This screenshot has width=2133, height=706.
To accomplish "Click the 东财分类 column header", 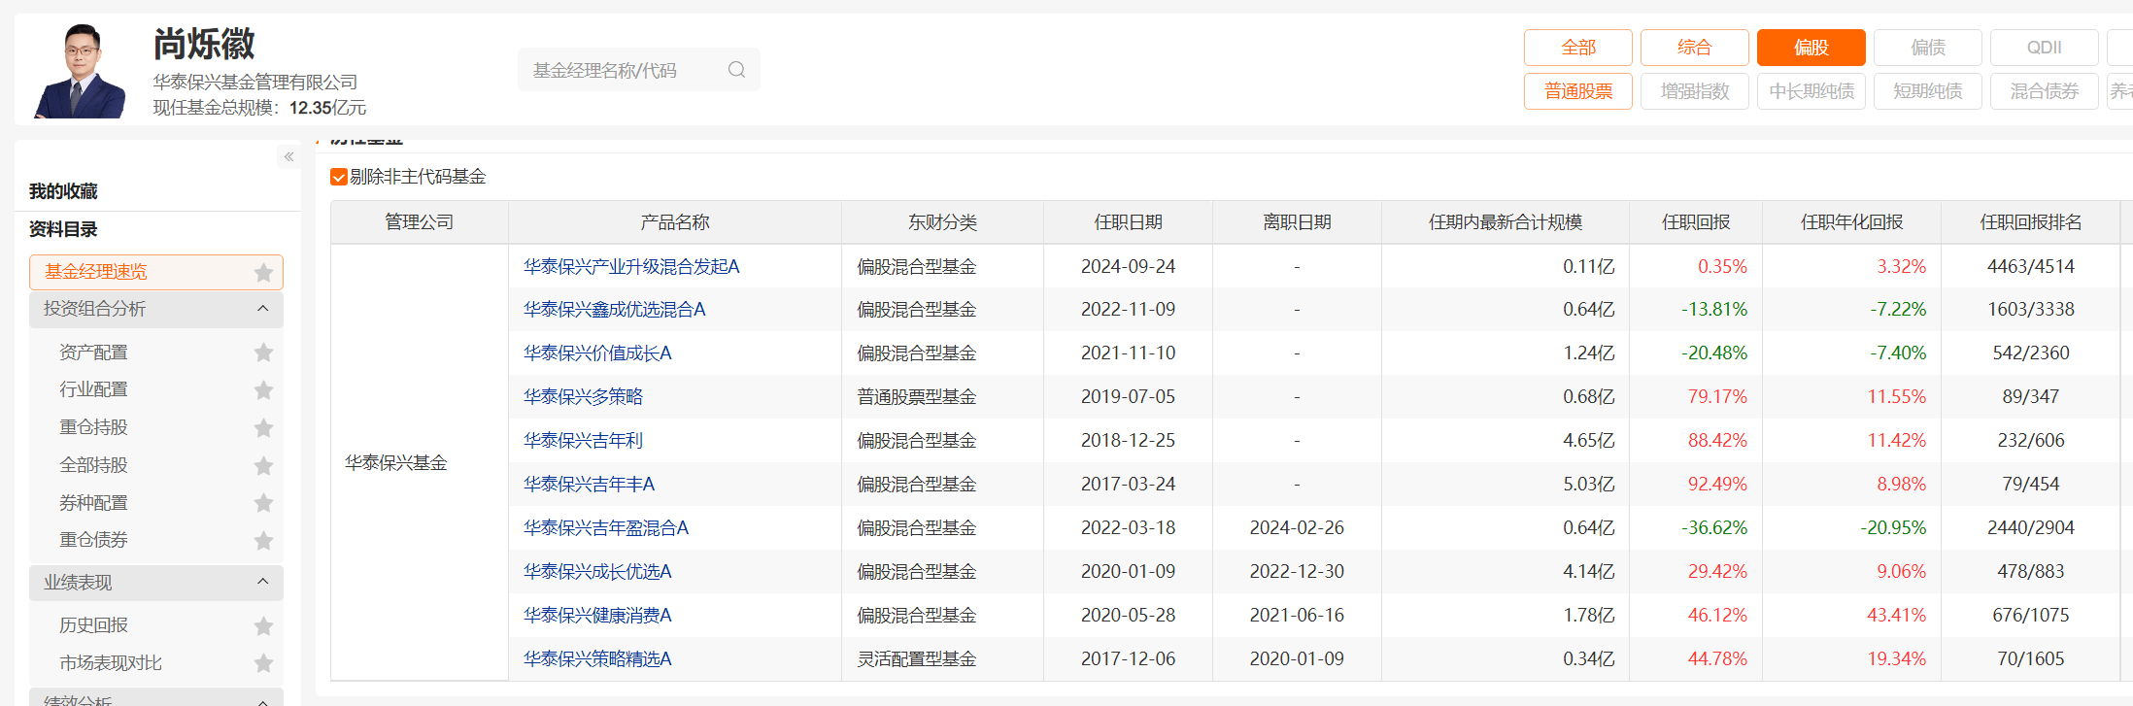I will tap(942, 222).
